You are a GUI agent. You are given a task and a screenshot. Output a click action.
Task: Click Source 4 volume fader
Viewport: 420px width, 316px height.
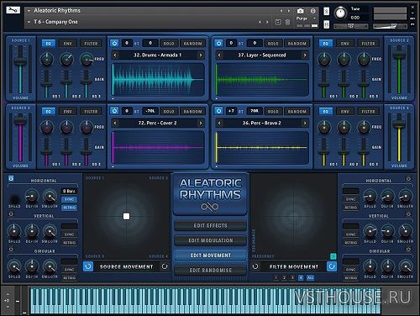click(x=399, y=124)
